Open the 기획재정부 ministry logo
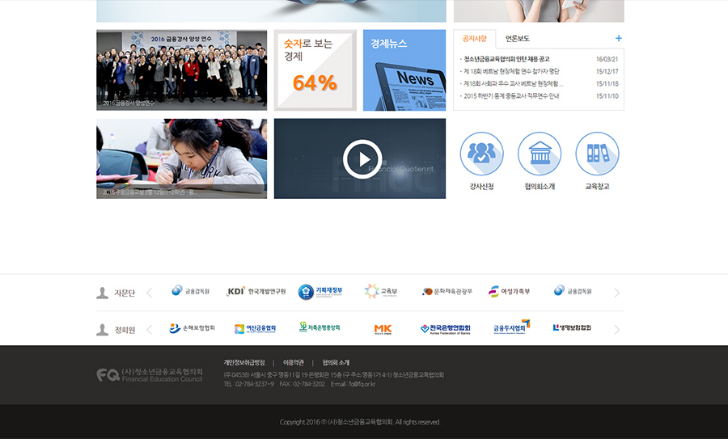This screenshot has width=728, height=439. point(320,292)
